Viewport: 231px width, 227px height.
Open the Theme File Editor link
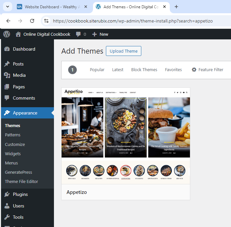click(x=22, y=181)
